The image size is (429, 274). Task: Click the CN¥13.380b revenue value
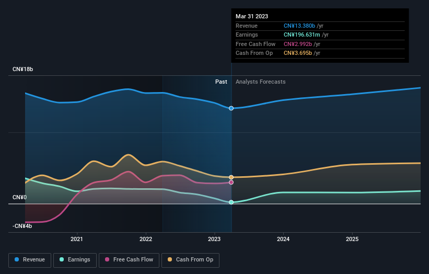(x=299, y=26)
